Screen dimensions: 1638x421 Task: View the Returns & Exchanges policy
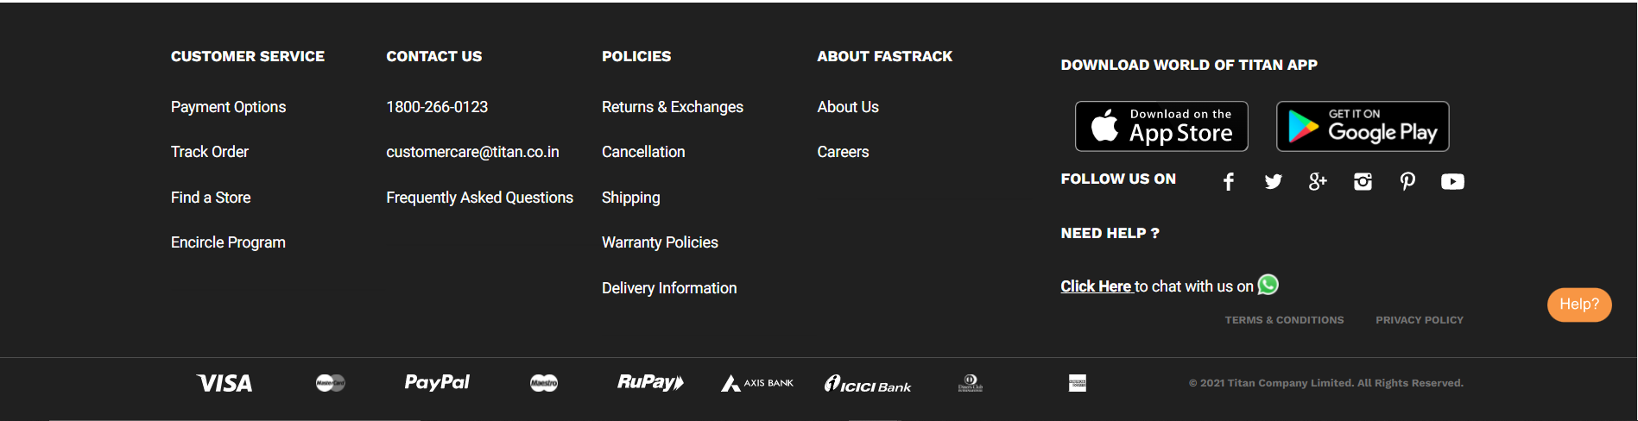pos(672,107)
